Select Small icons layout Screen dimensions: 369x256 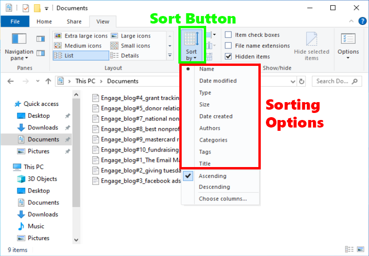pos(130,46)
